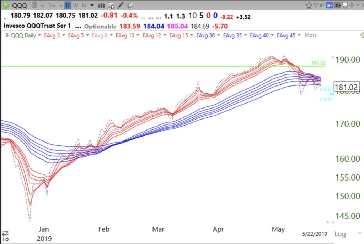Select the pencil drawing tools icon
364x244 pixels.
121,5
